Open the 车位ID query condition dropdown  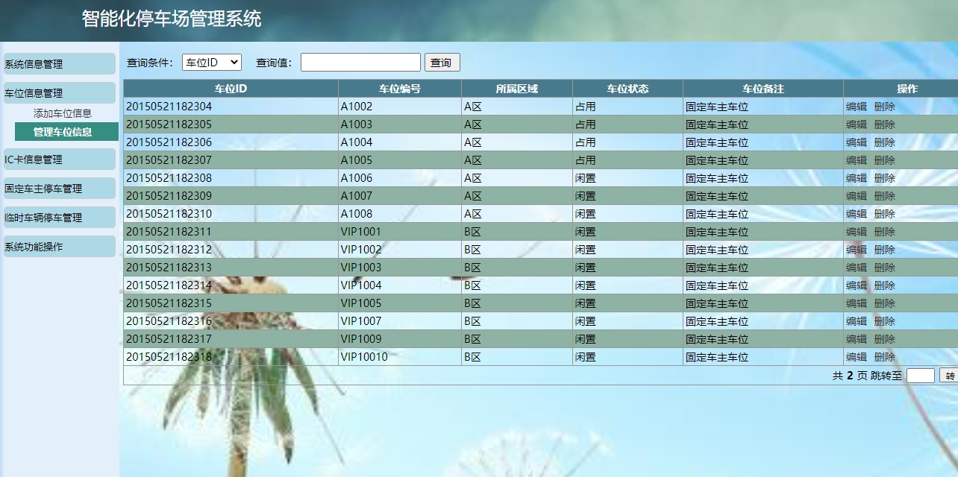[x=211, y=63]
